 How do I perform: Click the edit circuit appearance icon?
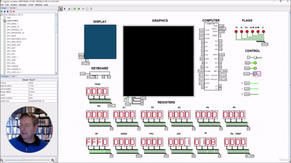(11, 11)
